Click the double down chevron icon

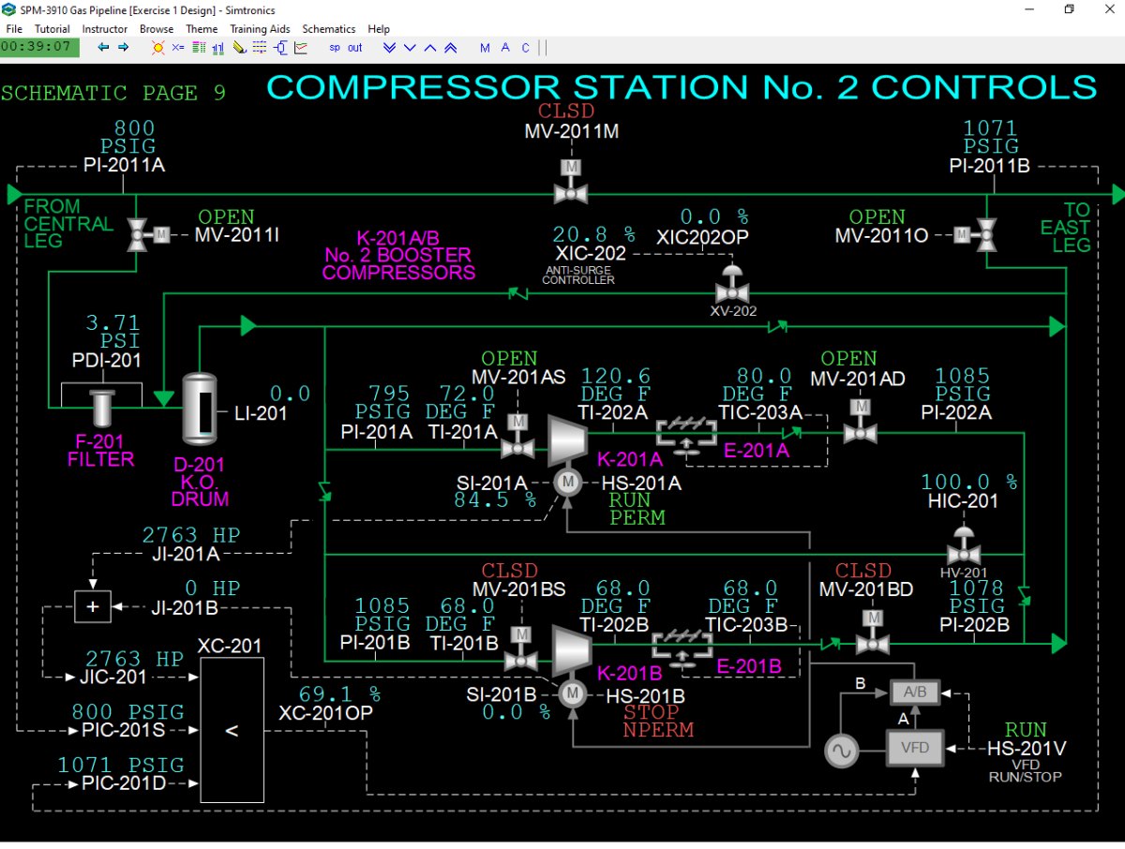click(x=390, y=47)
